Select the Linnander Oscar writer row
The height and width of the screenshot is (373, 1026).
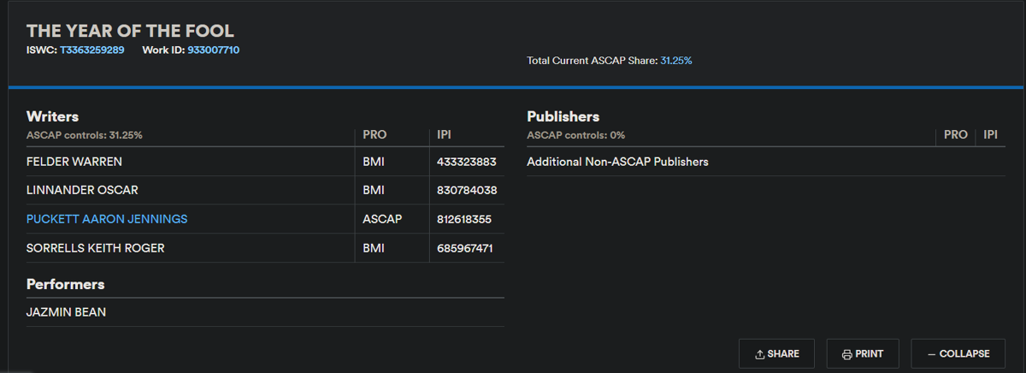82,190
